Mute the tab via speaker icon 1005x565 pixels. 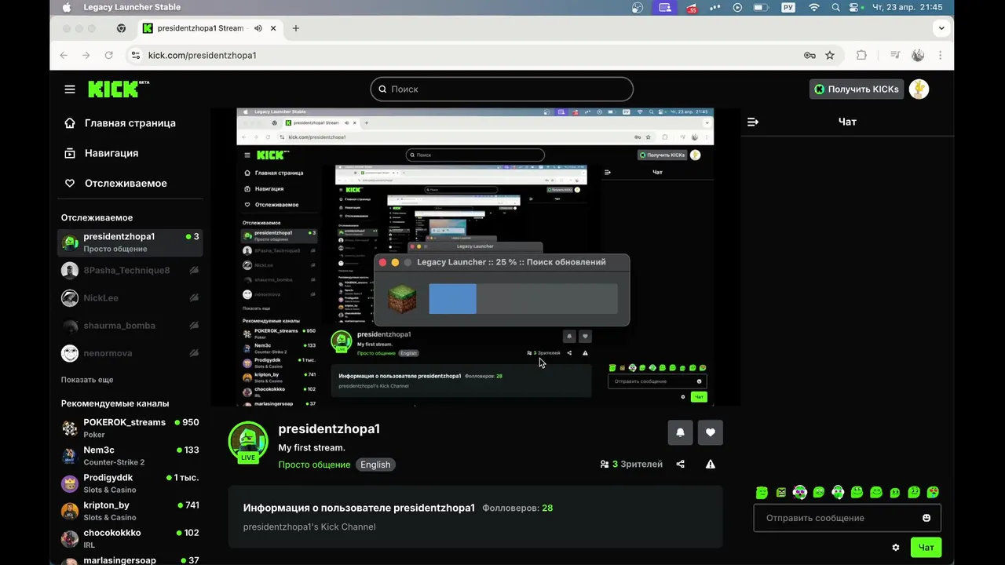point(258,28)
